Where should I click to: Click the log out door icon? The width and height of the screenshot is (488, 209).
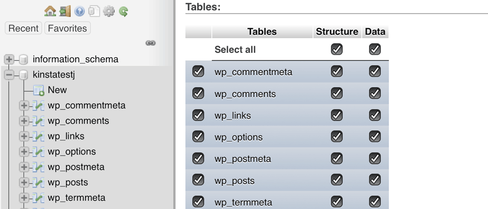click(65, 11)
